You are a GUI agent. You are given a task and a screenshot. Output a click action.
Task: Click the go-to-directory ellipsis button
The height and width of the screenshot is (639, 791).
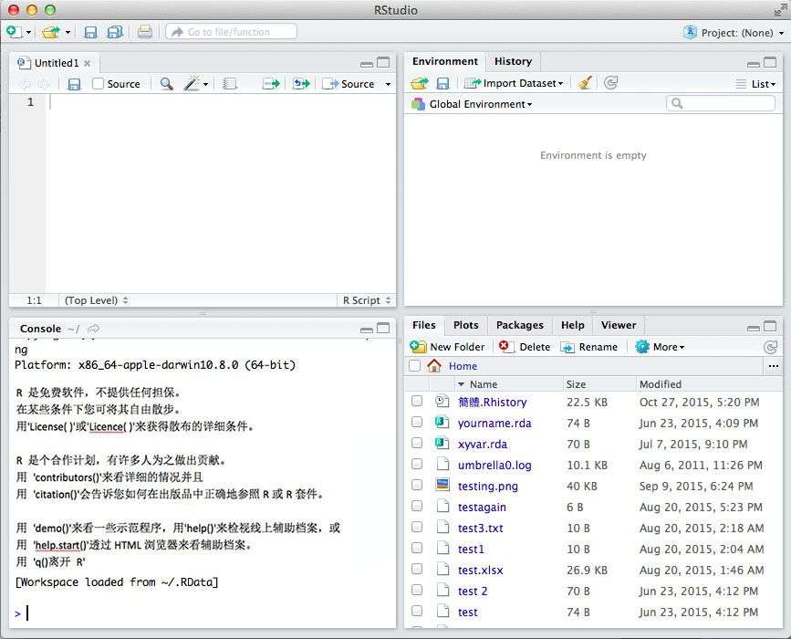(773, 366)
